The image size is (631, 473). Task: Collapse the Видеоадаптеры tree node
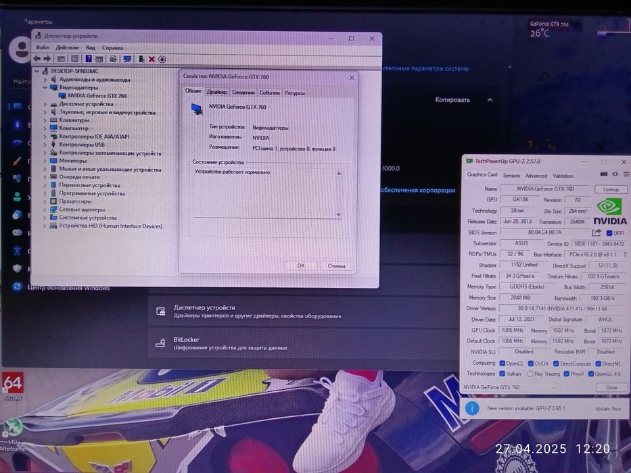[45, 87]
